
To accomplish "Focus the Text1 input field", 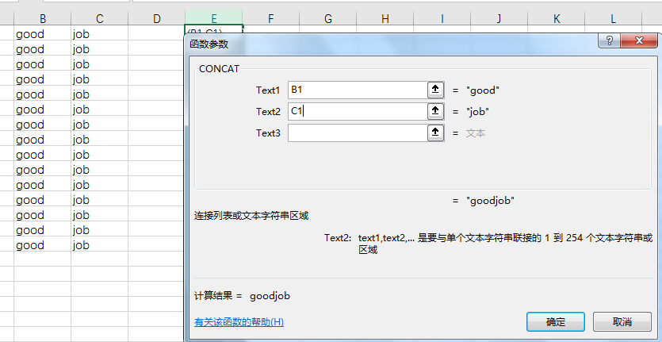I will (358, 90).
